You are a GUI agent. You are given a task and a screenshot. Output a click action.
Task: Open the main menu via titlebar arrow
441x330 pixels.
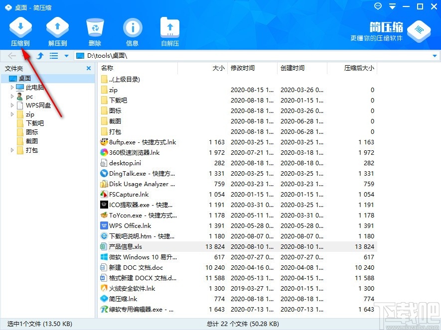tap(392, 6)
